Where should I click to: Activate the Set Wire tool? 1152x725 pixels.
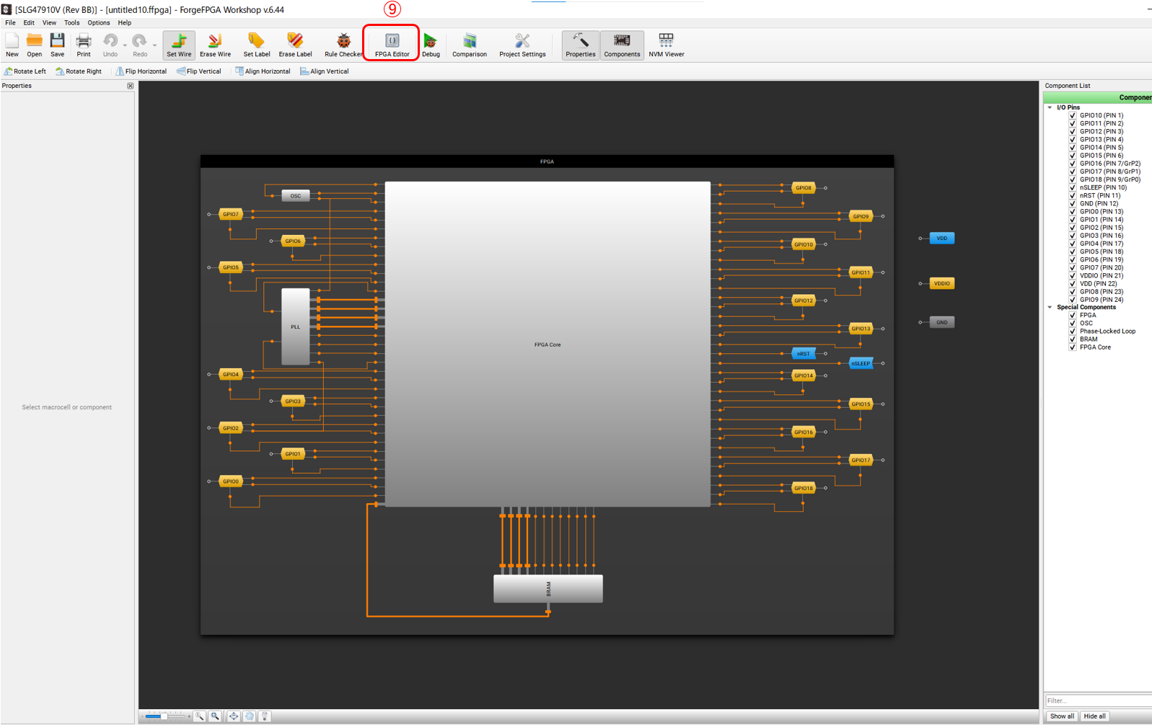coord(179,45)
